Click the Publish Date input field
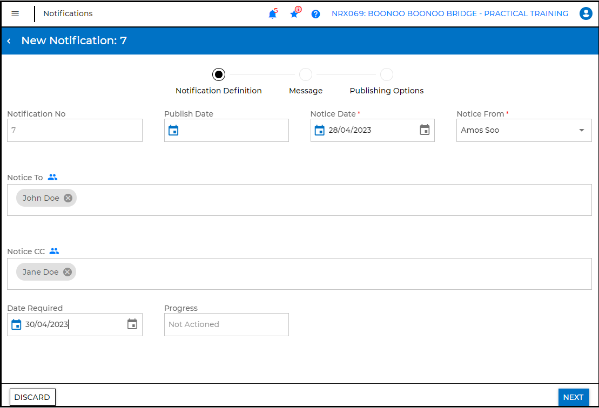 point(226,131)
